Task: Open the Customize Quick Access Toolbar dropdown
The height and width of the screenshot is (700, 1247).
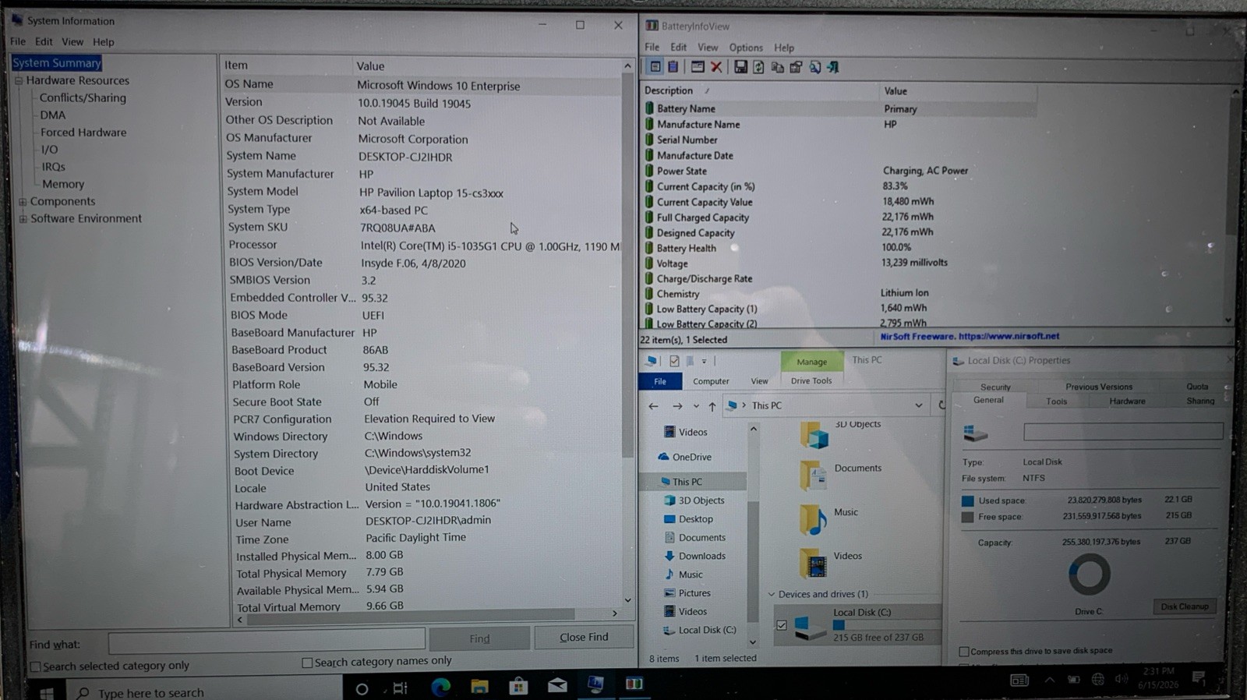Action: click(704, 361)
